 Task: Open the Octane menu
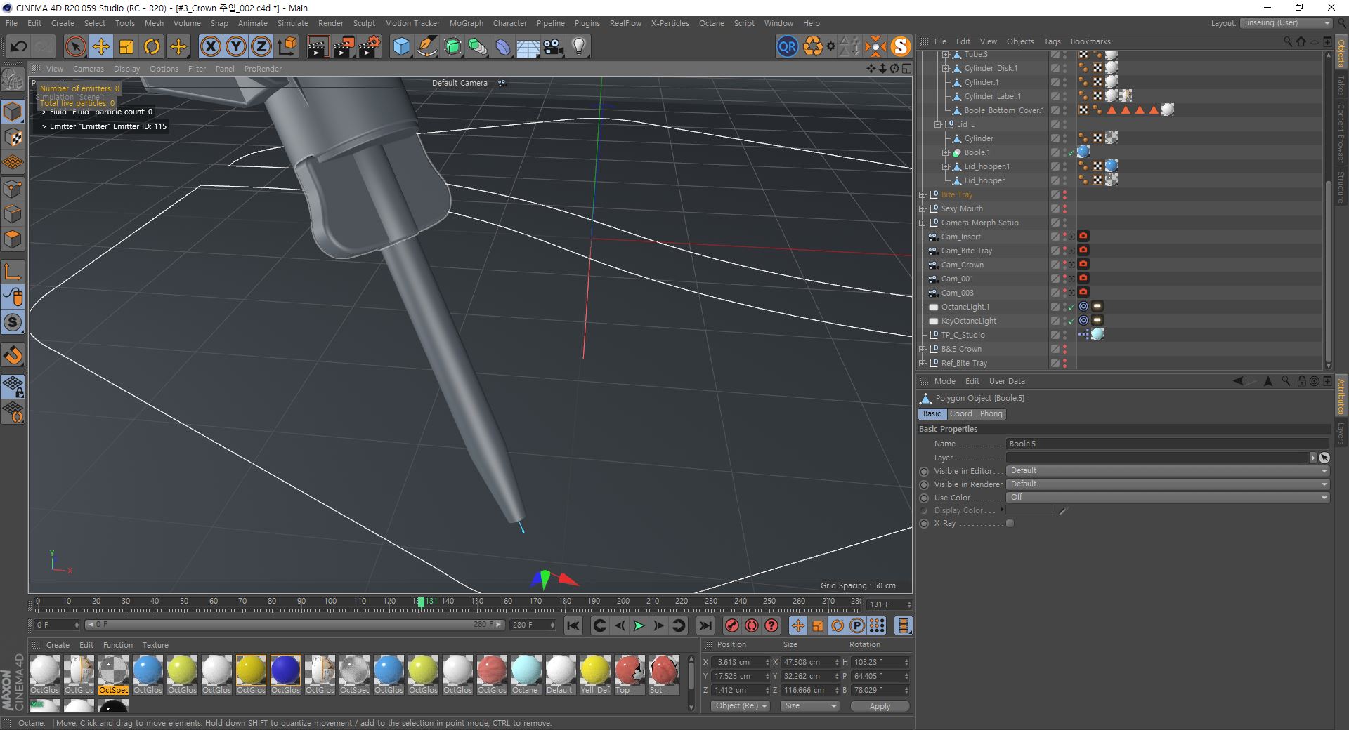pos(711,23)
